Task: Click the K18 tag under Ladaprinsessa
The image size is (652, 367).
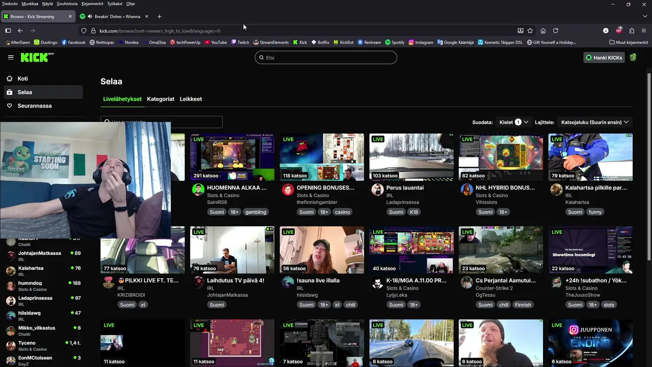Action: pyautogui.click(x=414, y=212)
